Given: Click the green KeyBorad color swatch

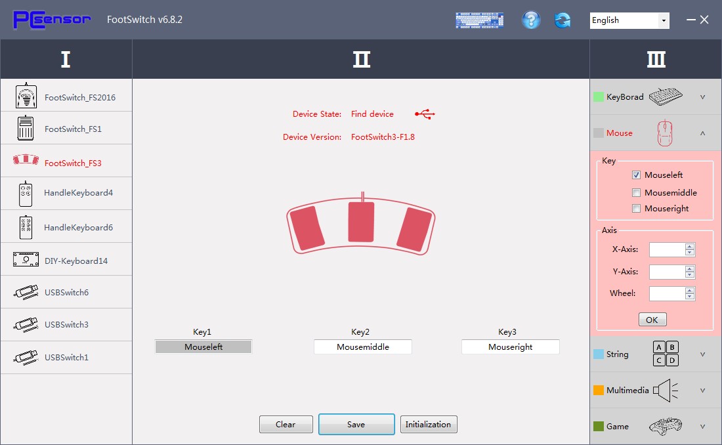Looking at the screenshot, I should pos(599,96).
